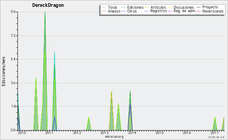Click the CC BY-SA 3.0 license text
The height and width of the screenshot is (140, 228).
tap(216, 137)
